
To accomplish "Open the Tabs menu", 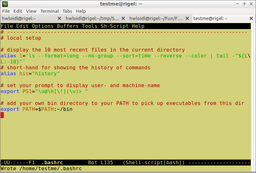I will 67,11.
